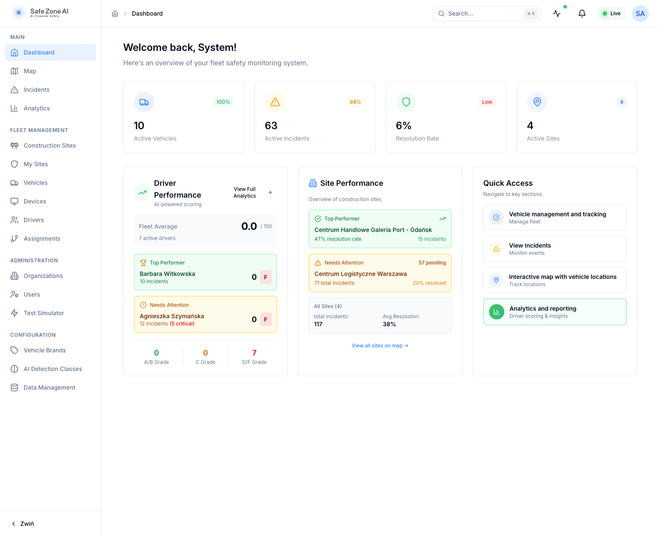This screenshot has height=536, width=659.
Task: Open Analytics and reporting quick access card
Action: [555, 312]
